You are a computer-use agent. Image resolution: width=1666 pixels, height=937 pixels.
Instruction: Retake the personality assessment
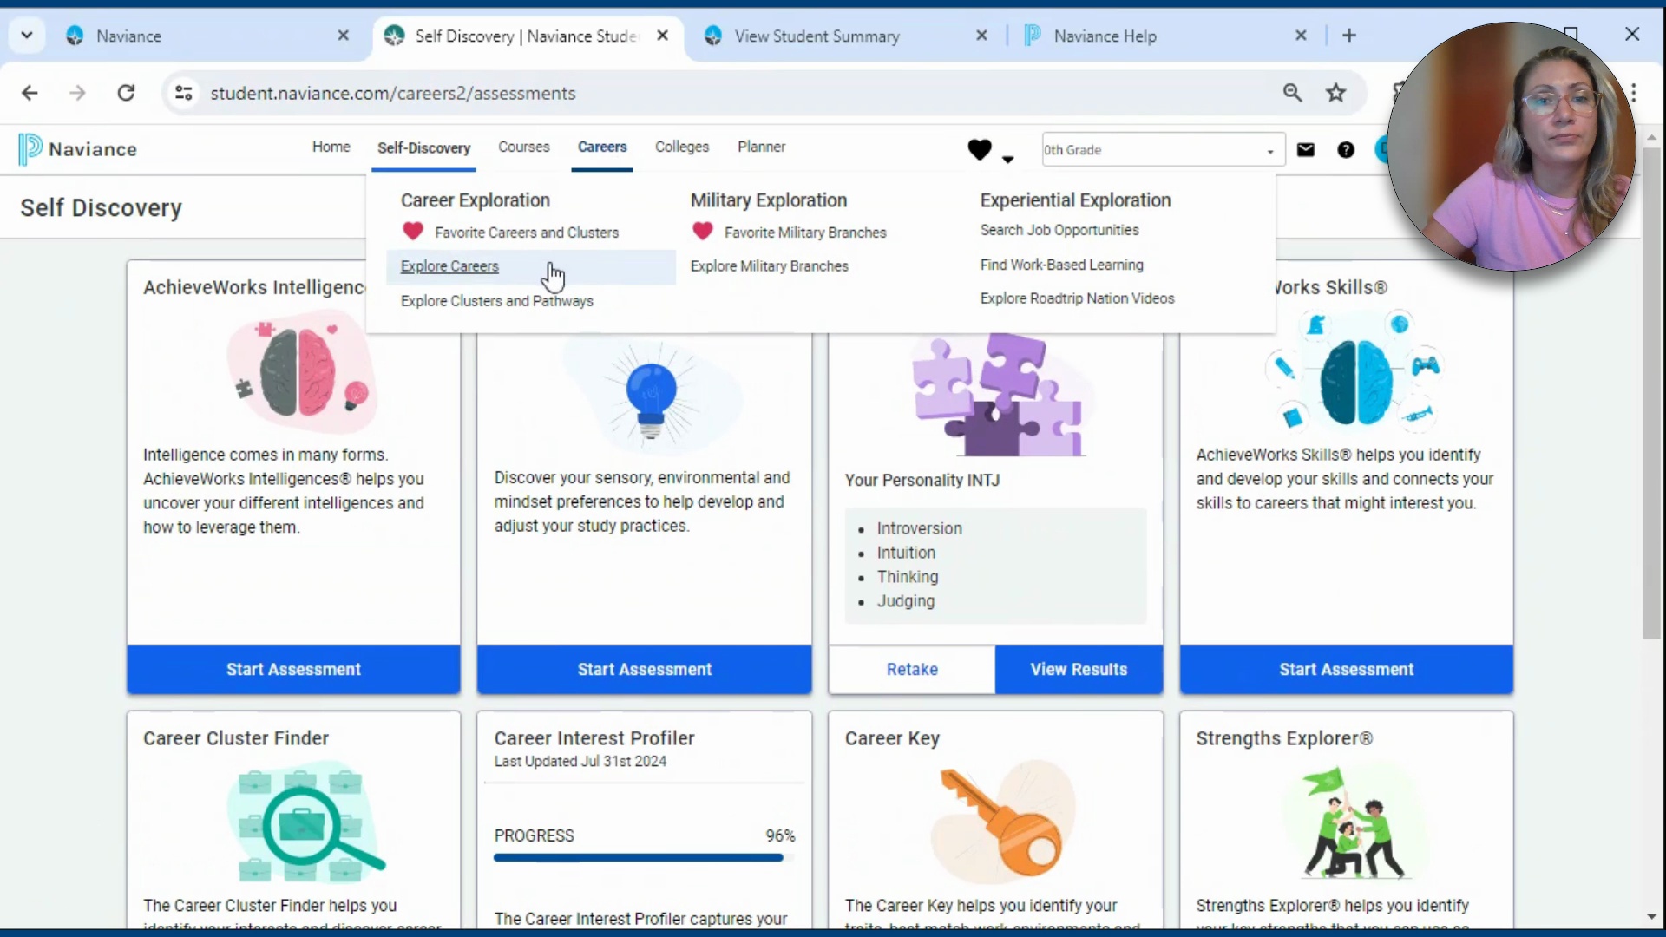click(912, 669)
